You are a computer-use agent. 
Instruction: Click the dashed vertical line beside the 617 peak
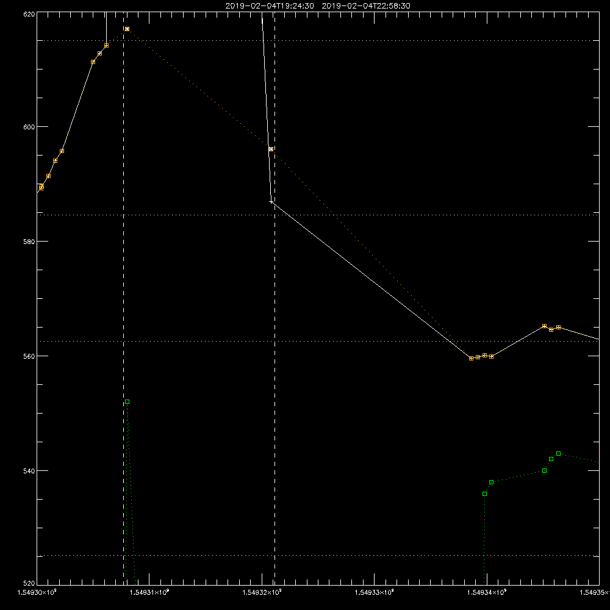tap(124, 298)
